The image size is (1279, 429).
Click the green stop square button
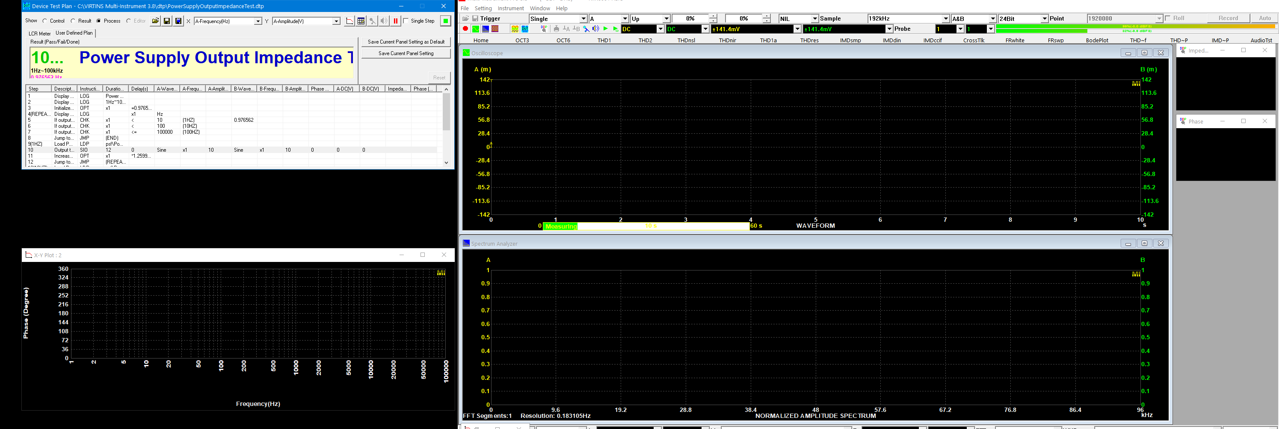tap(445, 21)
